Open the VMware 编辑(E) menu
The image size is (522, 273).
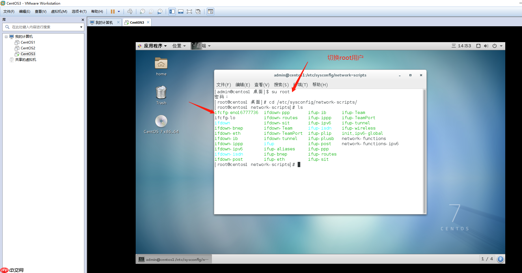coord(25,12)
